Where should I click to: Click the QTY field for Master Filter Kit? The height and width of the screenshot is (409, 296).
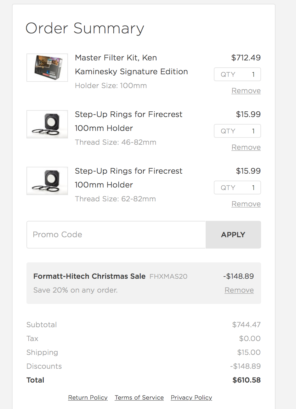click(237, 74)
